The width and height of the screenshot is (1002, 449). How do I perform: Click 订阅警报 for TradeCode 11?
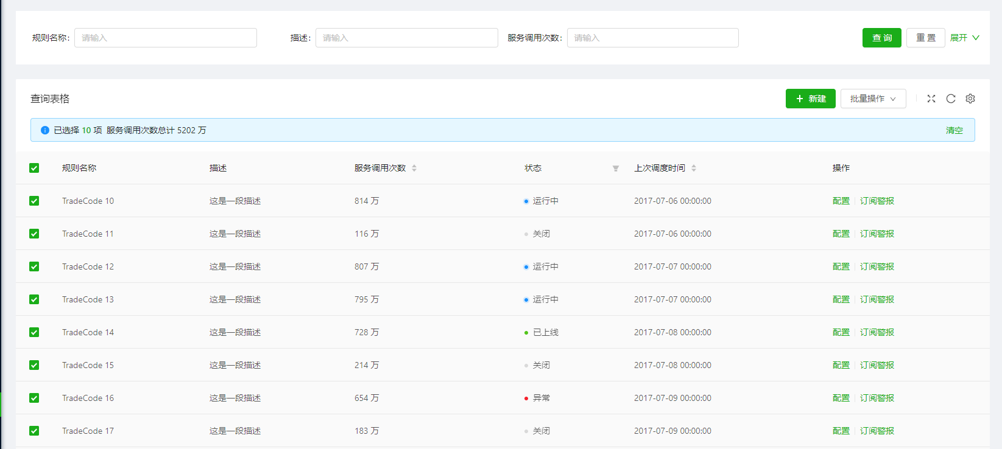877,234
